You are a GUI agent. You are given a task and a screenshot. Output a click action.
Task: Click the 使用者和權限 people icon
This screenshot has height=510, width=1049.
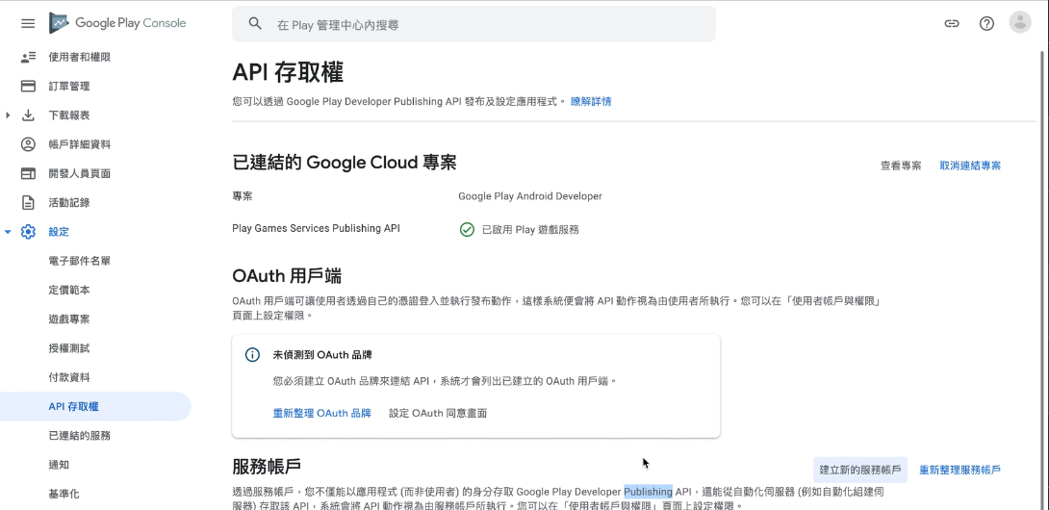click(28, 58)
